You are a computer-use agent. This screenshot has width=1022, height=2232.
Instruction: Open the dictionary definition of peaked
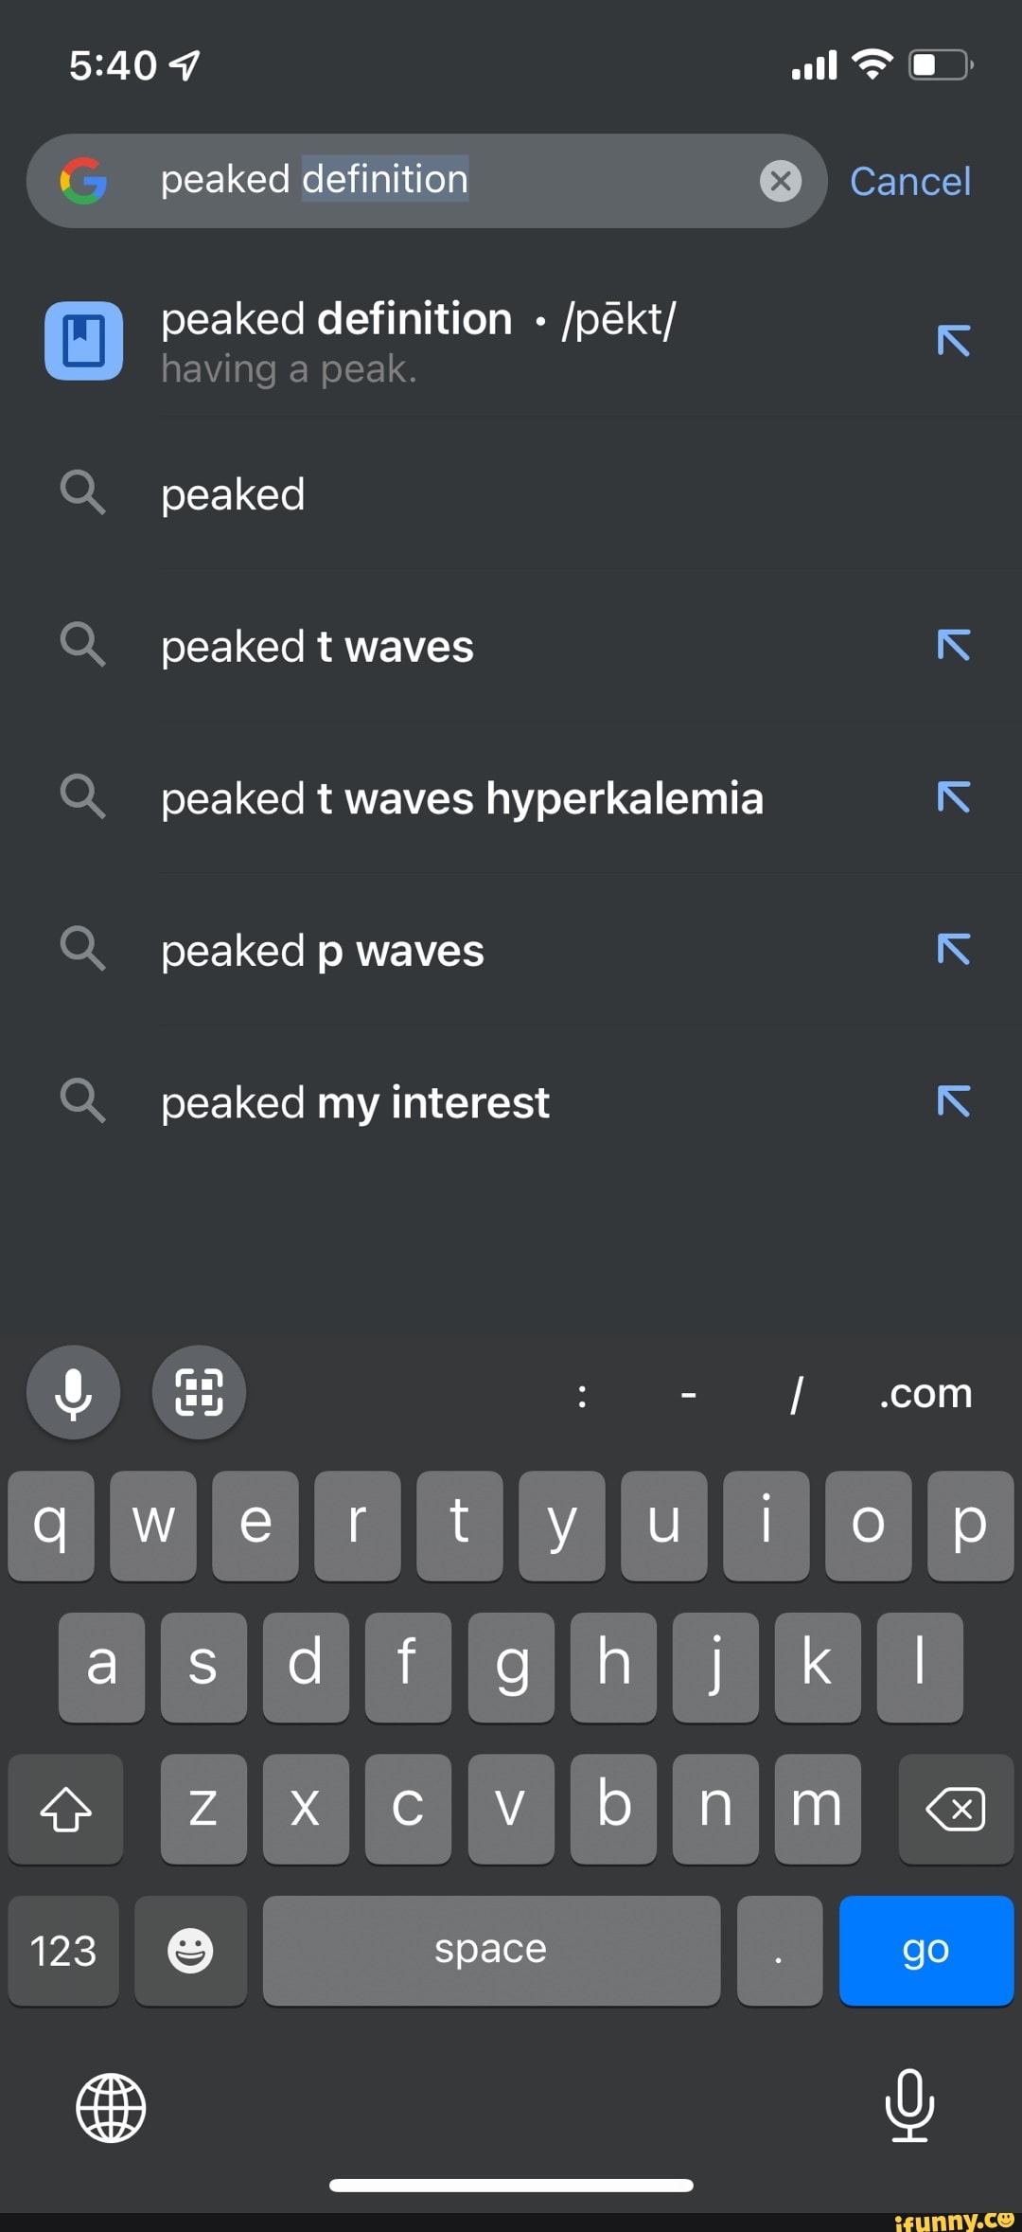tap(416, 341)
